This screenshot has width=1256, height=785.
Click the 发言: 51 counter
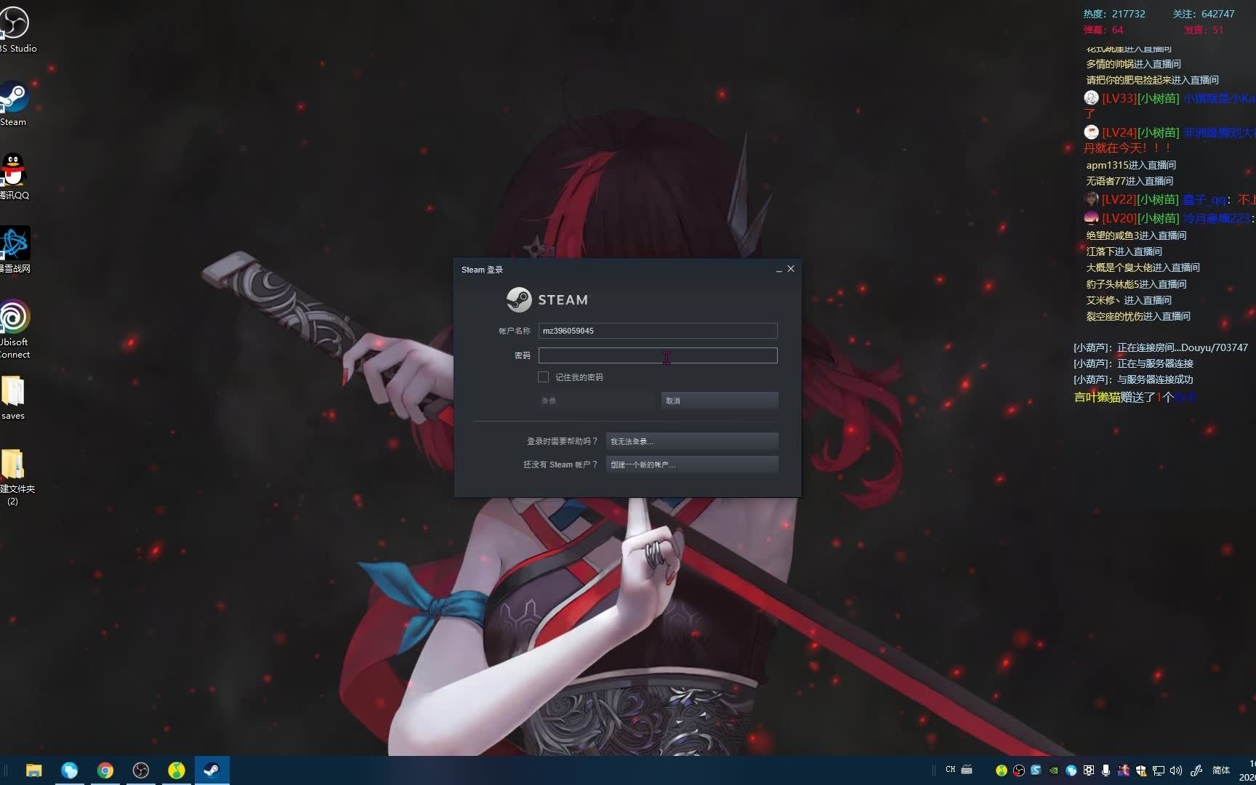pyautogui.click(x=1204, y=30)
